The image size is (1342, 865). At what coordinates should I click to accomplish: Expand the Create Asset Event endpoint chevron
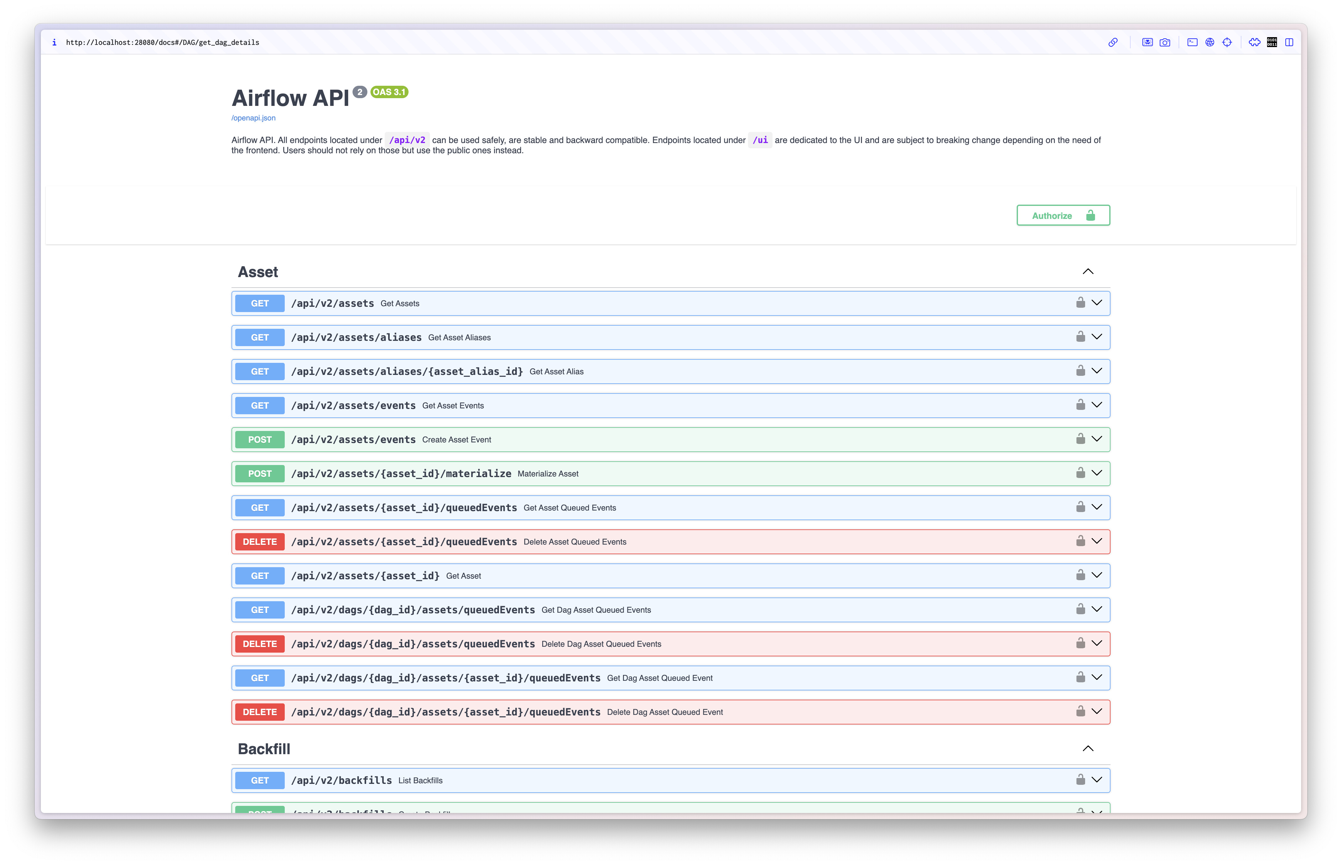coord(1097,439)
